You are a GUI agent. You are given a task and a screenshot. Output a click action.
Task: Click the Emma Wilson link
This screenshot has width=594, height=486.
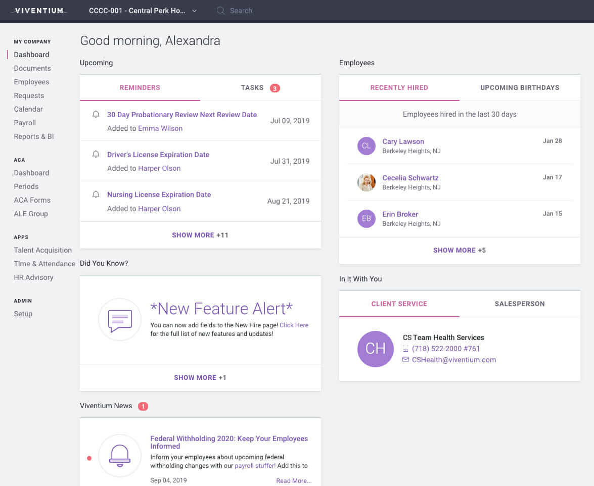(x=160, y=128)
